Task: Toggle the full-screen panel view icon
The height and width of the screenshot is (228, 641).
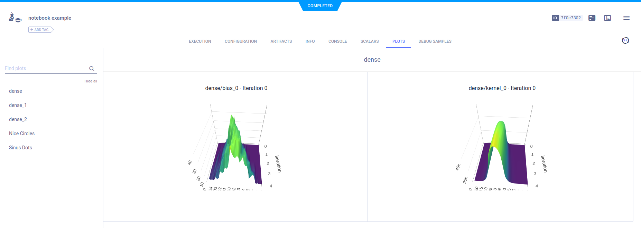Action: click(x=607, y=18)
